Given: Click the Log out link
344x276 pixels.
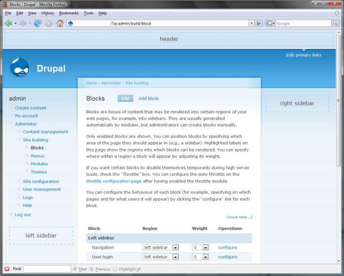Looking at the screenshot, I should [x=23, y=215].
